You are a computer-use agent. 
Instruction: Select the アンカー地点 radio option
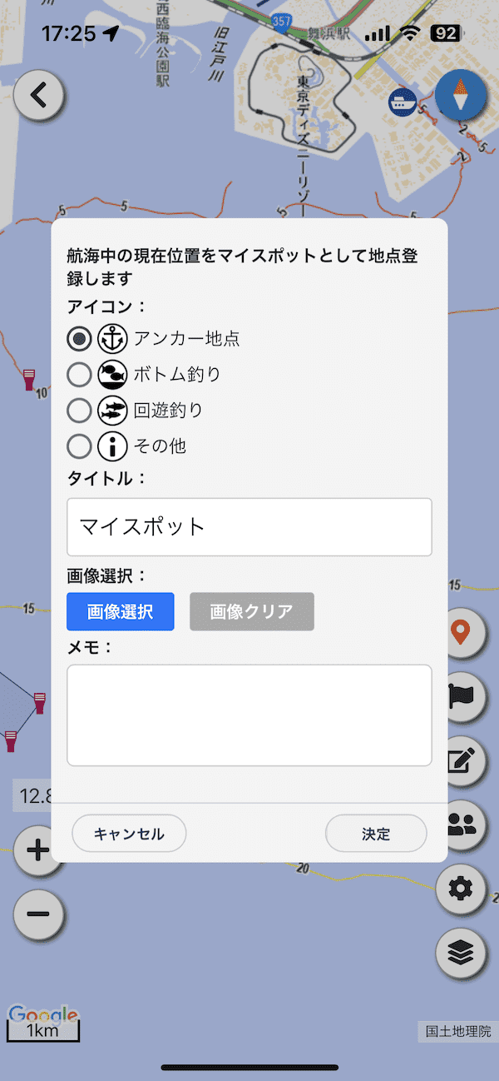80,339
